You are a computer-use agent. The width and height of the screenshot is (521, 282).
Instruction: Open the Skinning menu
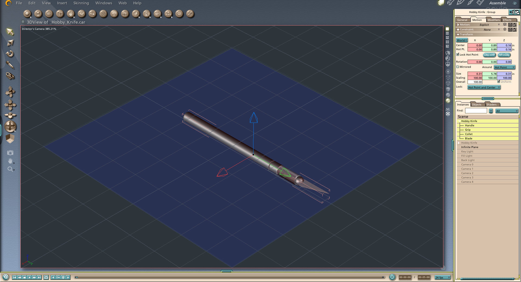[81, 3]
